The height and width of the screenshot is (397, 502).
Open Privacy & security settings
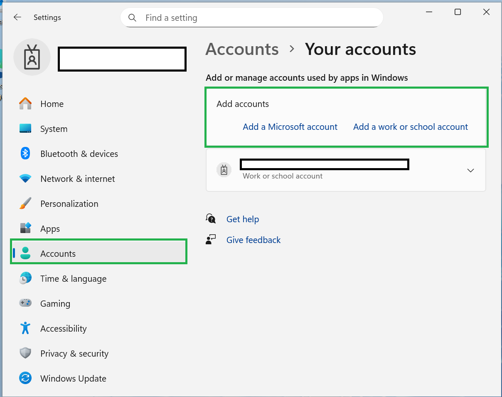[x=99, y=353]
